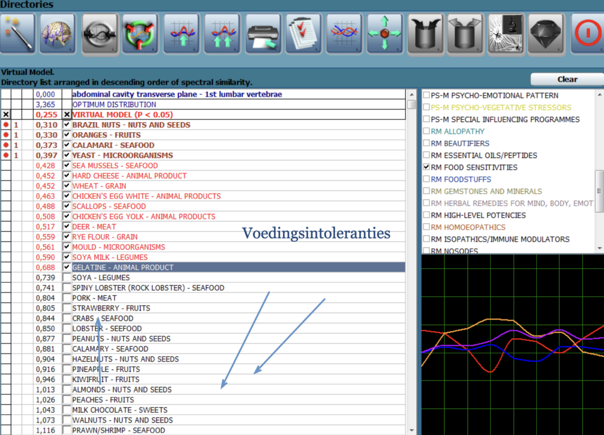Enable the SOYA - LEGUMES checkbox
This screenshot has width=604, height=435.
(x=67, y=278)
